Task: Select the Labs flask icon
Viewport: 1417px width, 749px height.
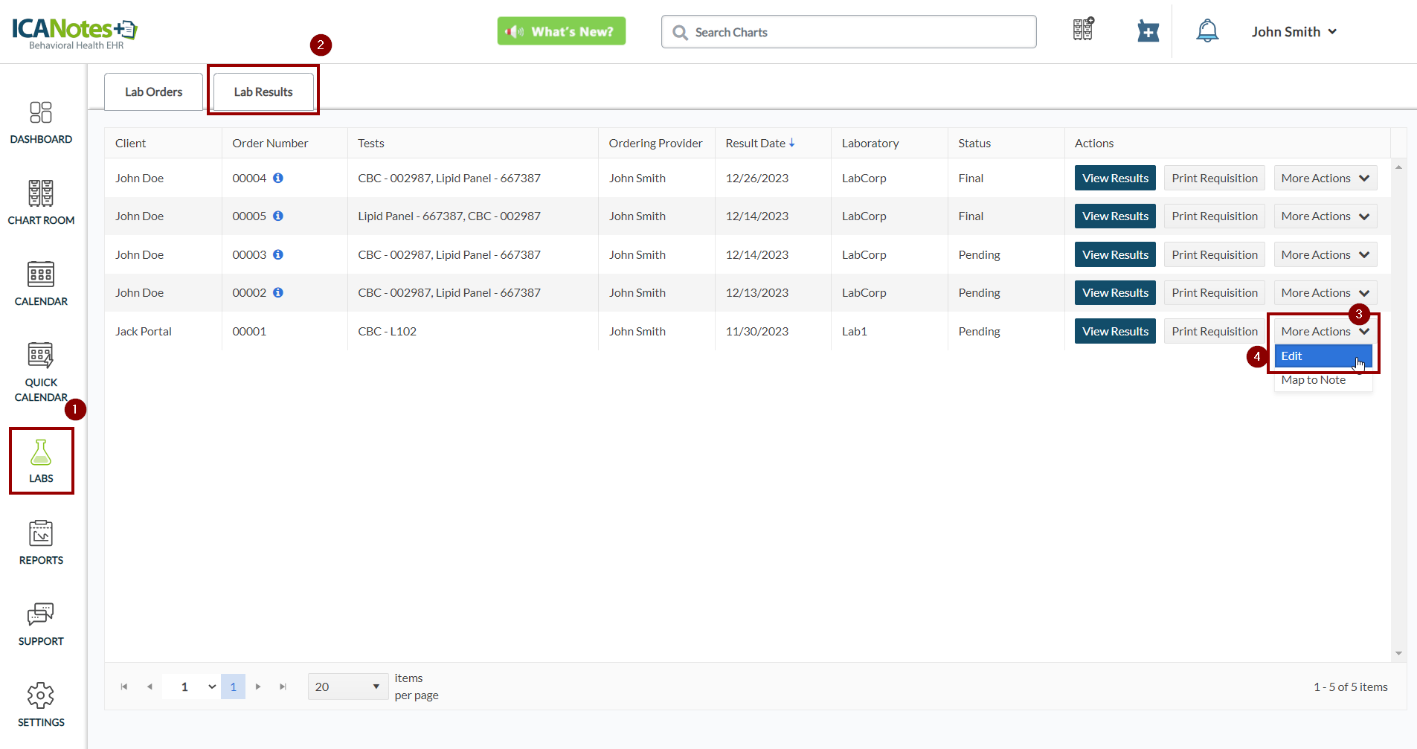Action: click(41, 453)
